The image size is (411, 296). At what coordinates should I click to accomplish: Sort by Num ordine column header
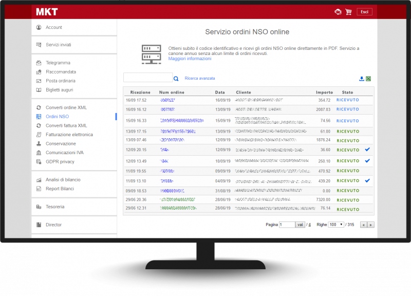coord(172,92)
